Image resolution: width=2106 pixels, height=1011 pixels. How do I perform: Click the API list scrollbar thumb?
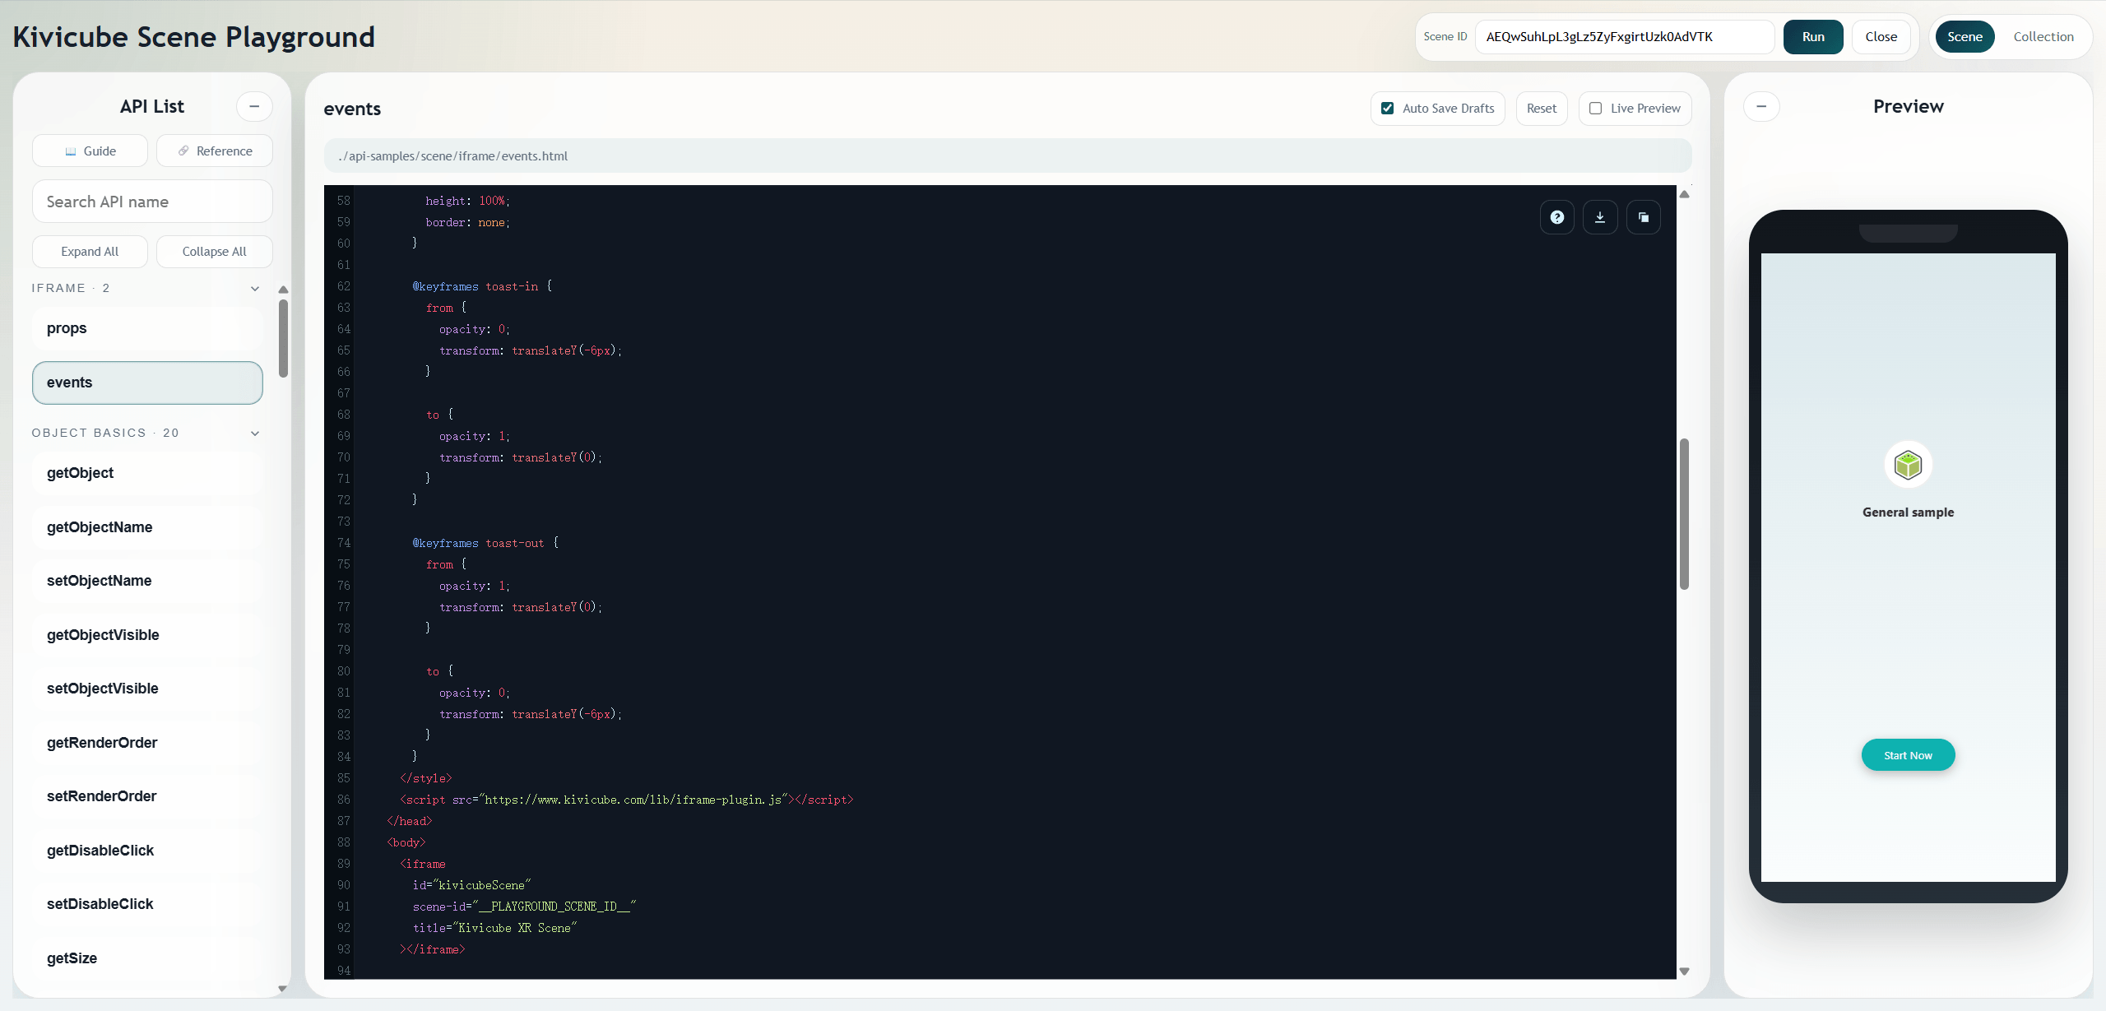[x=283, y=339]
